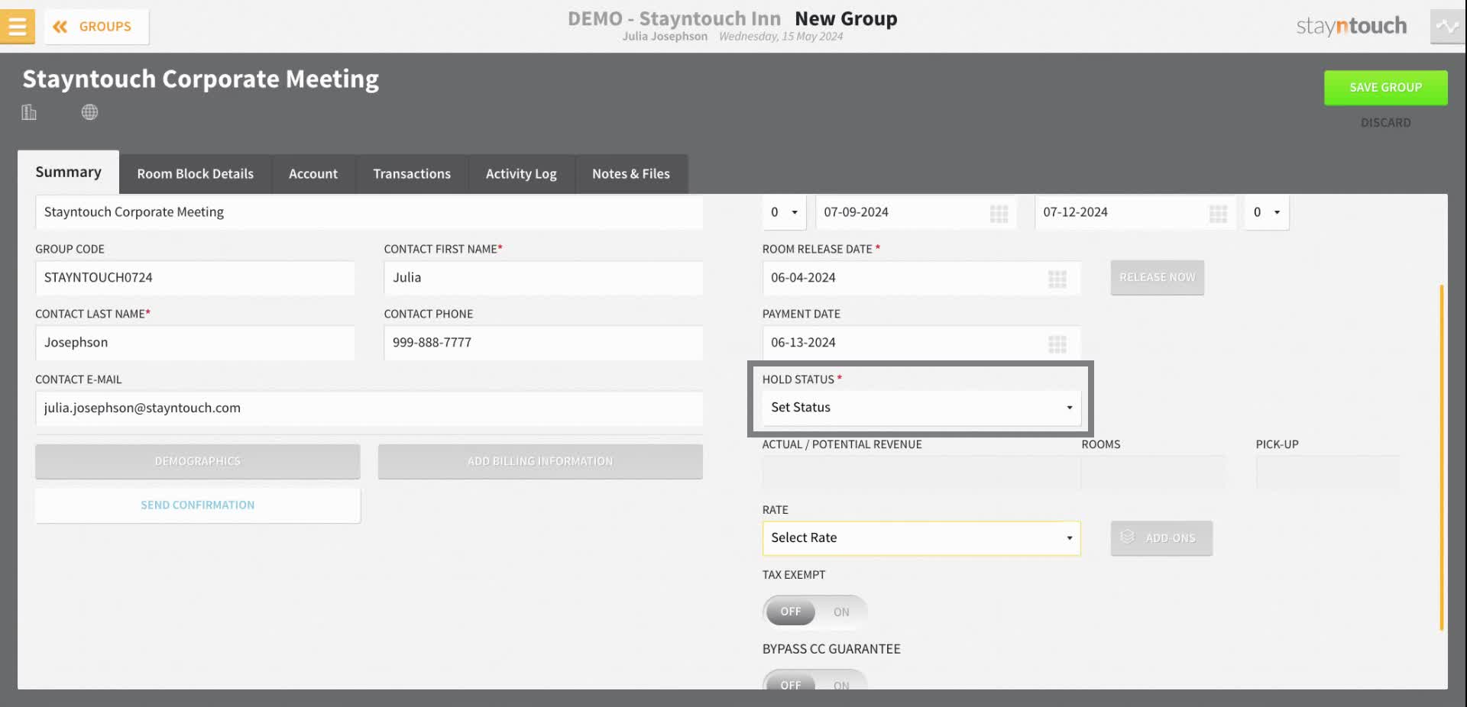Image resolution: width=1467 pixels, height=707 pixels.
Task: Open the Notes & Files tab
Action: pyautogui.click(x=631, y=174)
